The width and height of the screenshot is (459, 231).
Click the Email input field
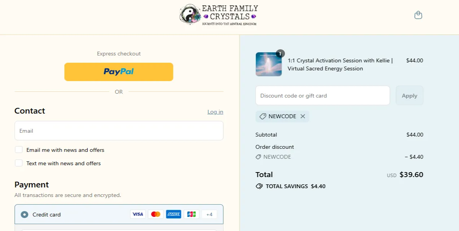(119, 130)
